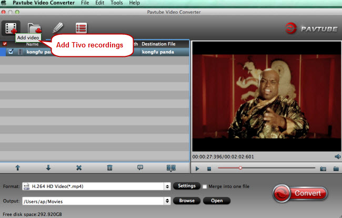Open the File menu
The width and height of the screenshot is (342, 218).
(x=85, y=3)
